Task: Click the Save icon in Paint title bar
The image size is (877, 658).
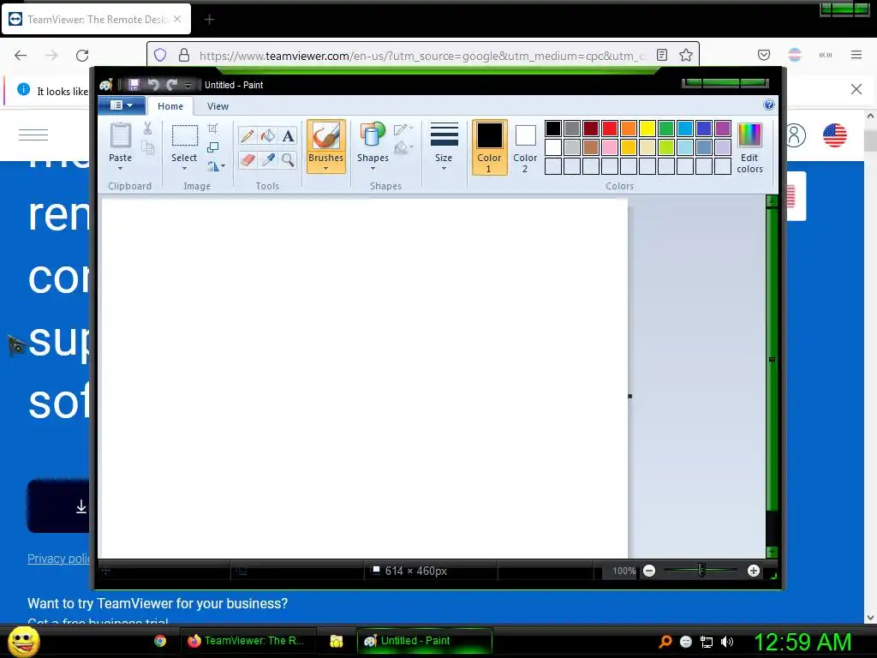Action: (x=134, y=85)
